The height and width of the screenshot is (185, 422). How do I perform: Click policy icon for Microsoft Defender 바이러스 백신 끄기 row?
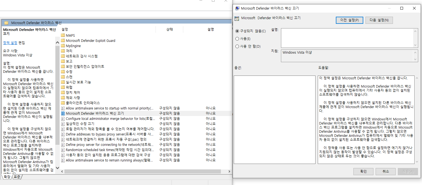63,113
